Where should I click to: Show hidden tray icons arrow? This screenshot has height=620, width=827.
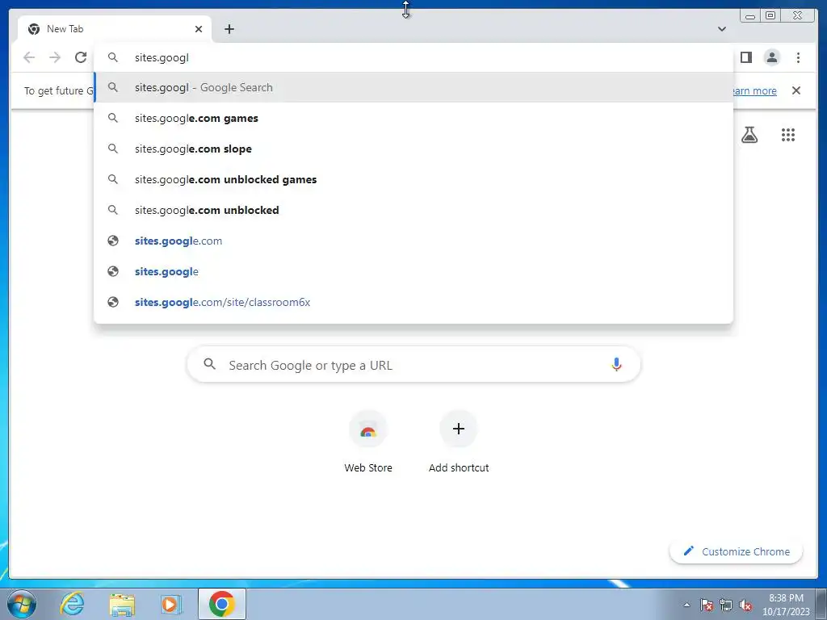tap(686, 605)
